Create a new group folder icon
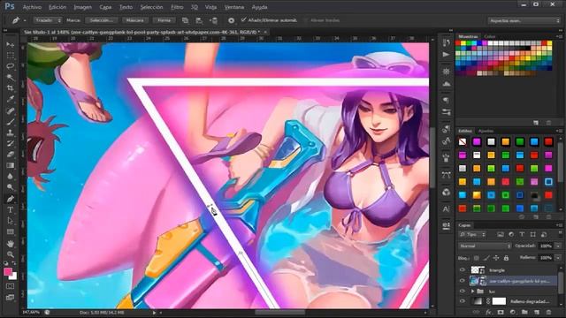 click(524, 312)
